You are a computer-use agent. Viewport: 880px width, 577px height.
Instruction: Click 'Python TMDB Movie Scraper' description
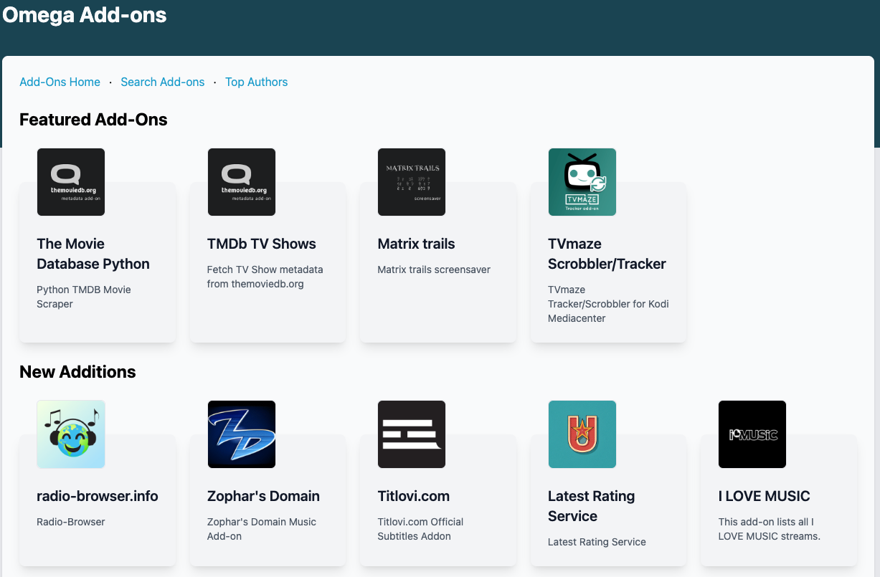84,297
